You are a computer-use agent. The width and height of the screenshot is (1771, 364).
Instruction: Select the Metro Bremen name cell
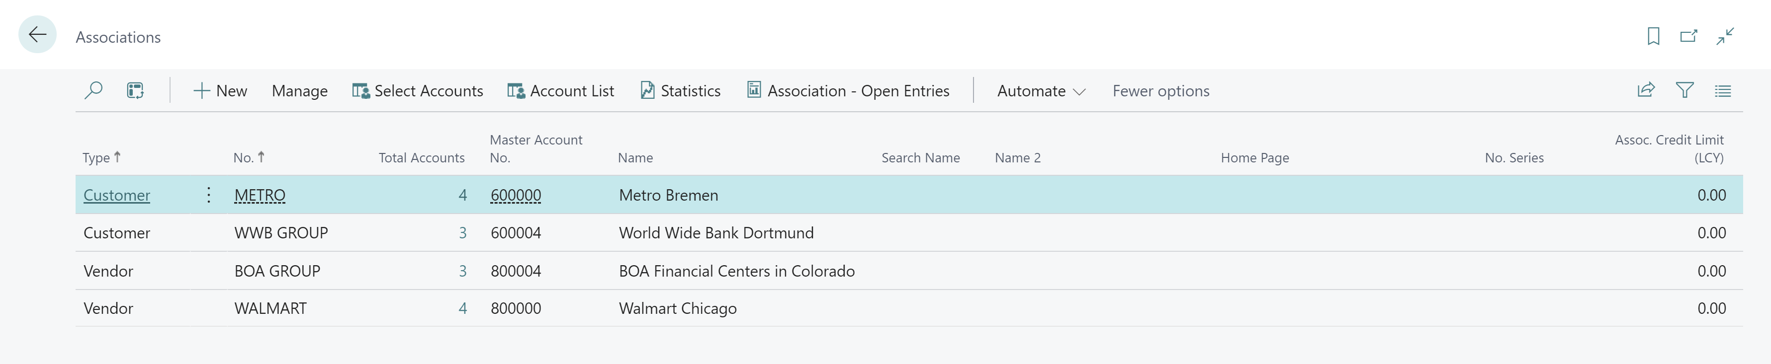pyautogui.click(x=668, y=195)
